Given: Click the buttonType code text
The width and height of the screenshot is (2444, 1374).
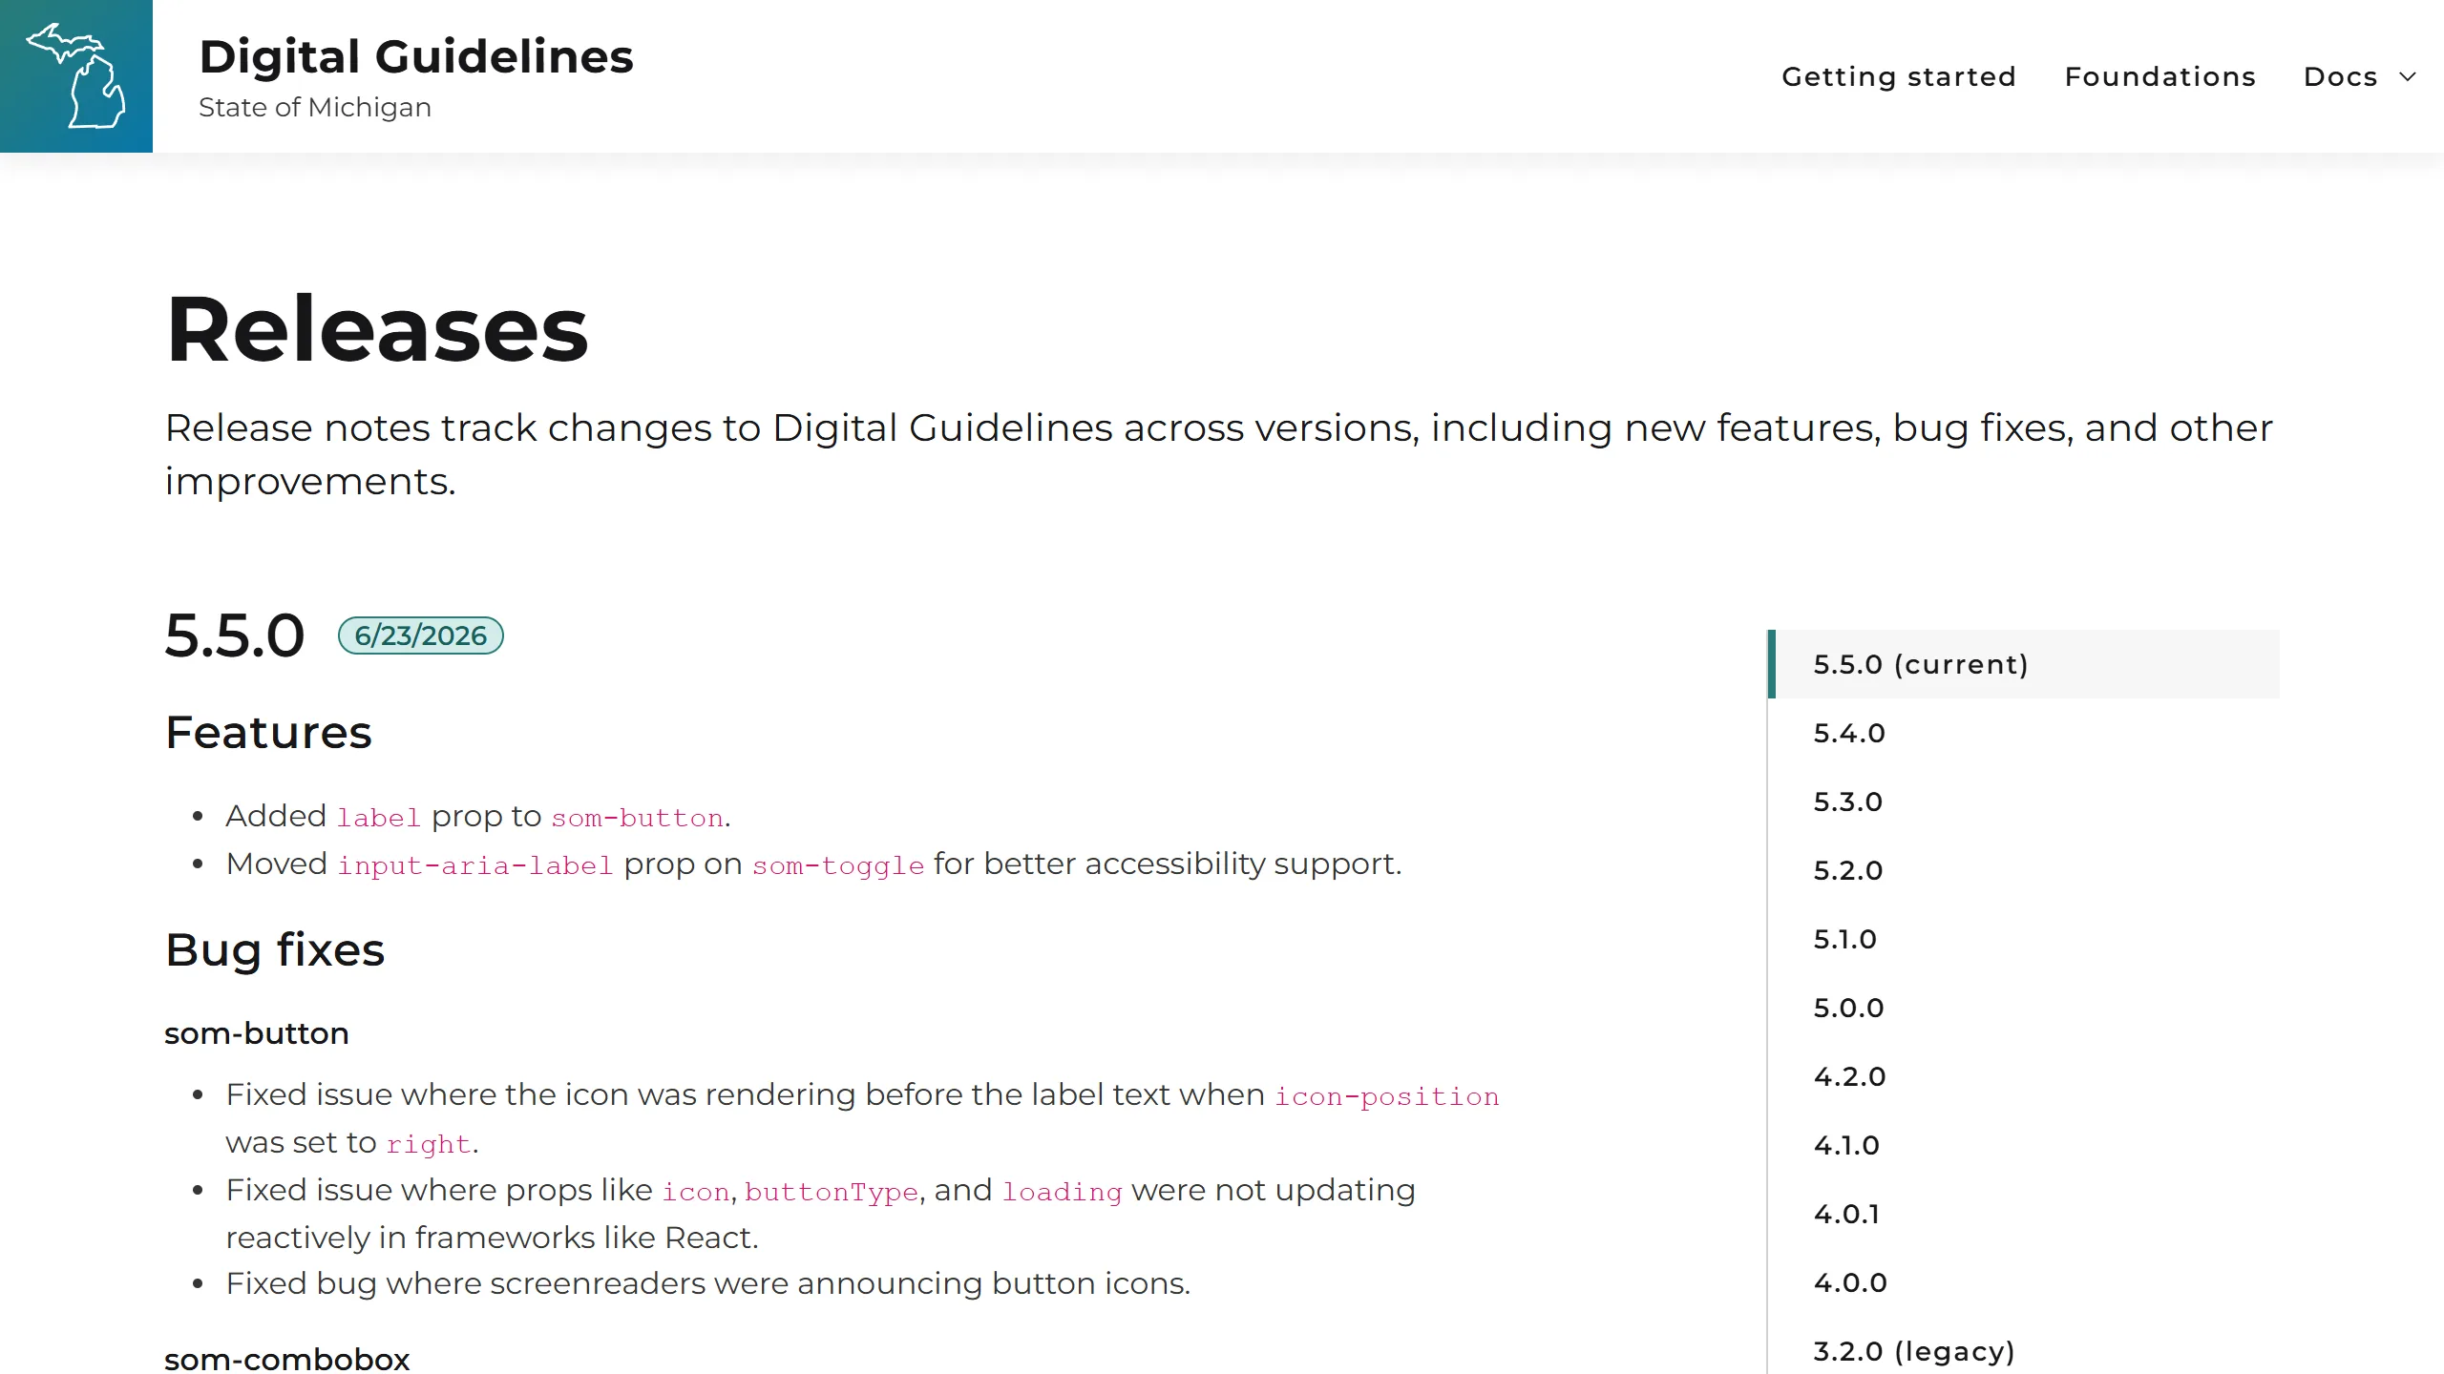Looking at the screenshot, I should (832, 1193).
